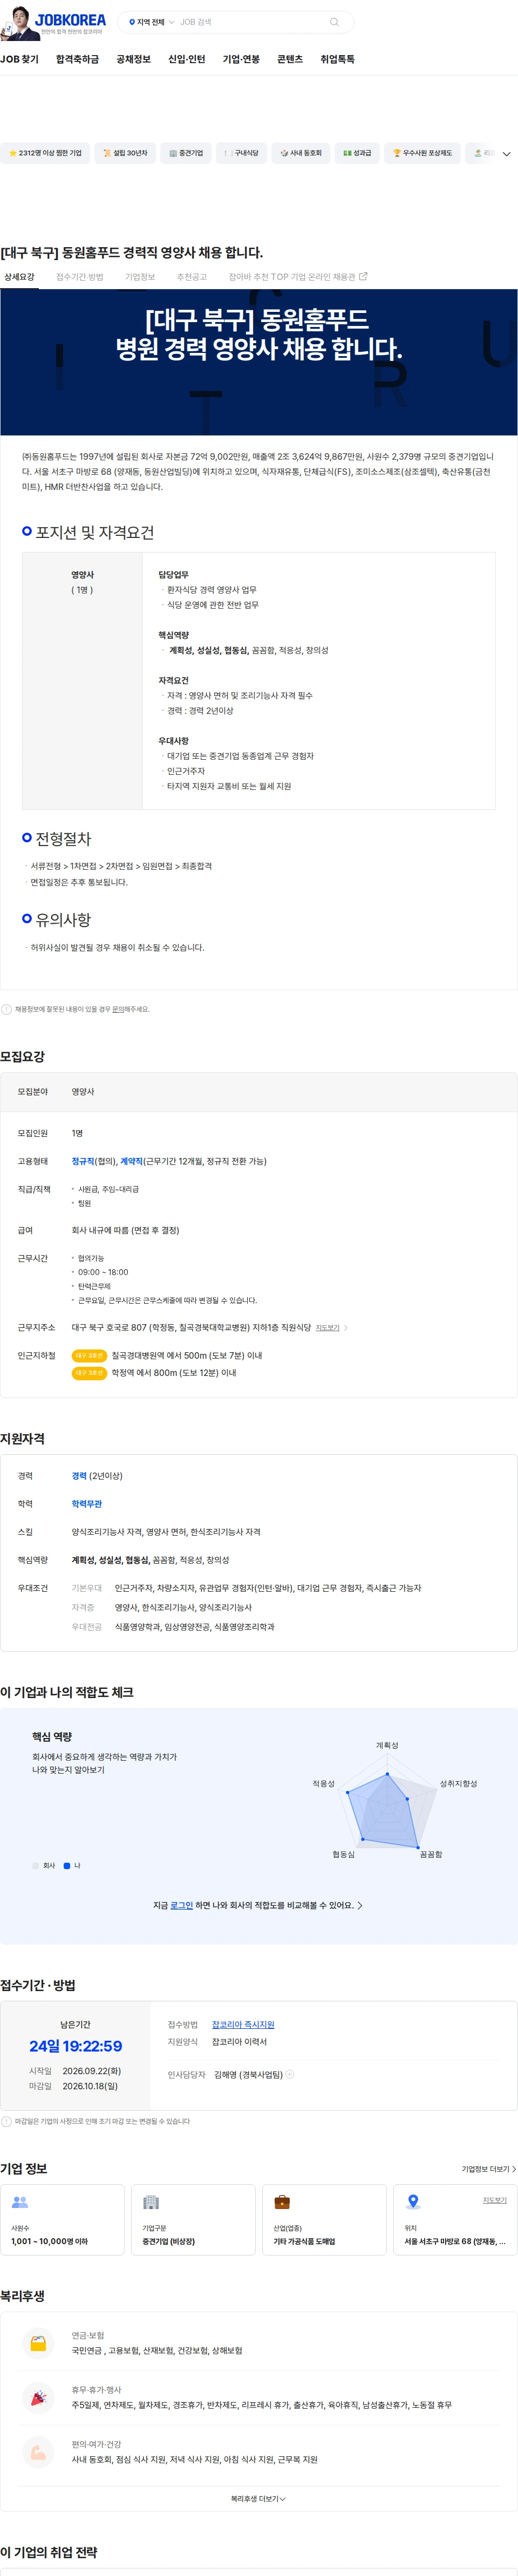
Task: Click the 산업(업종) briefcase icon
Action: click(x=282, y=2202)
